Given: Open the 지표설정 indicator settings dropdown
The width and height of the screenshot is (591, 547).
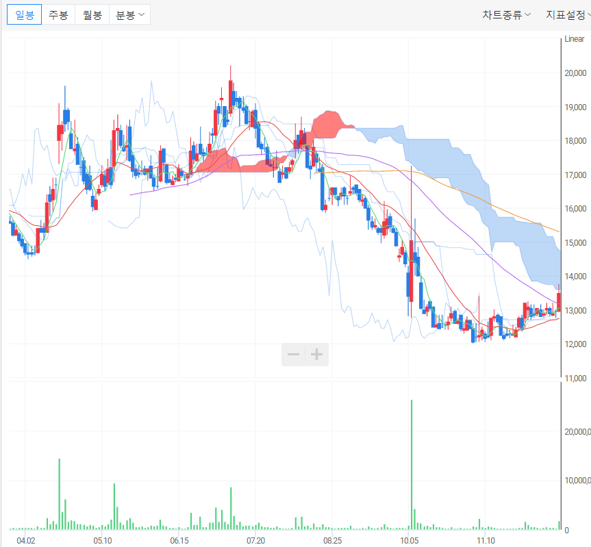Looking at the screenshot, I should point(568,14).
